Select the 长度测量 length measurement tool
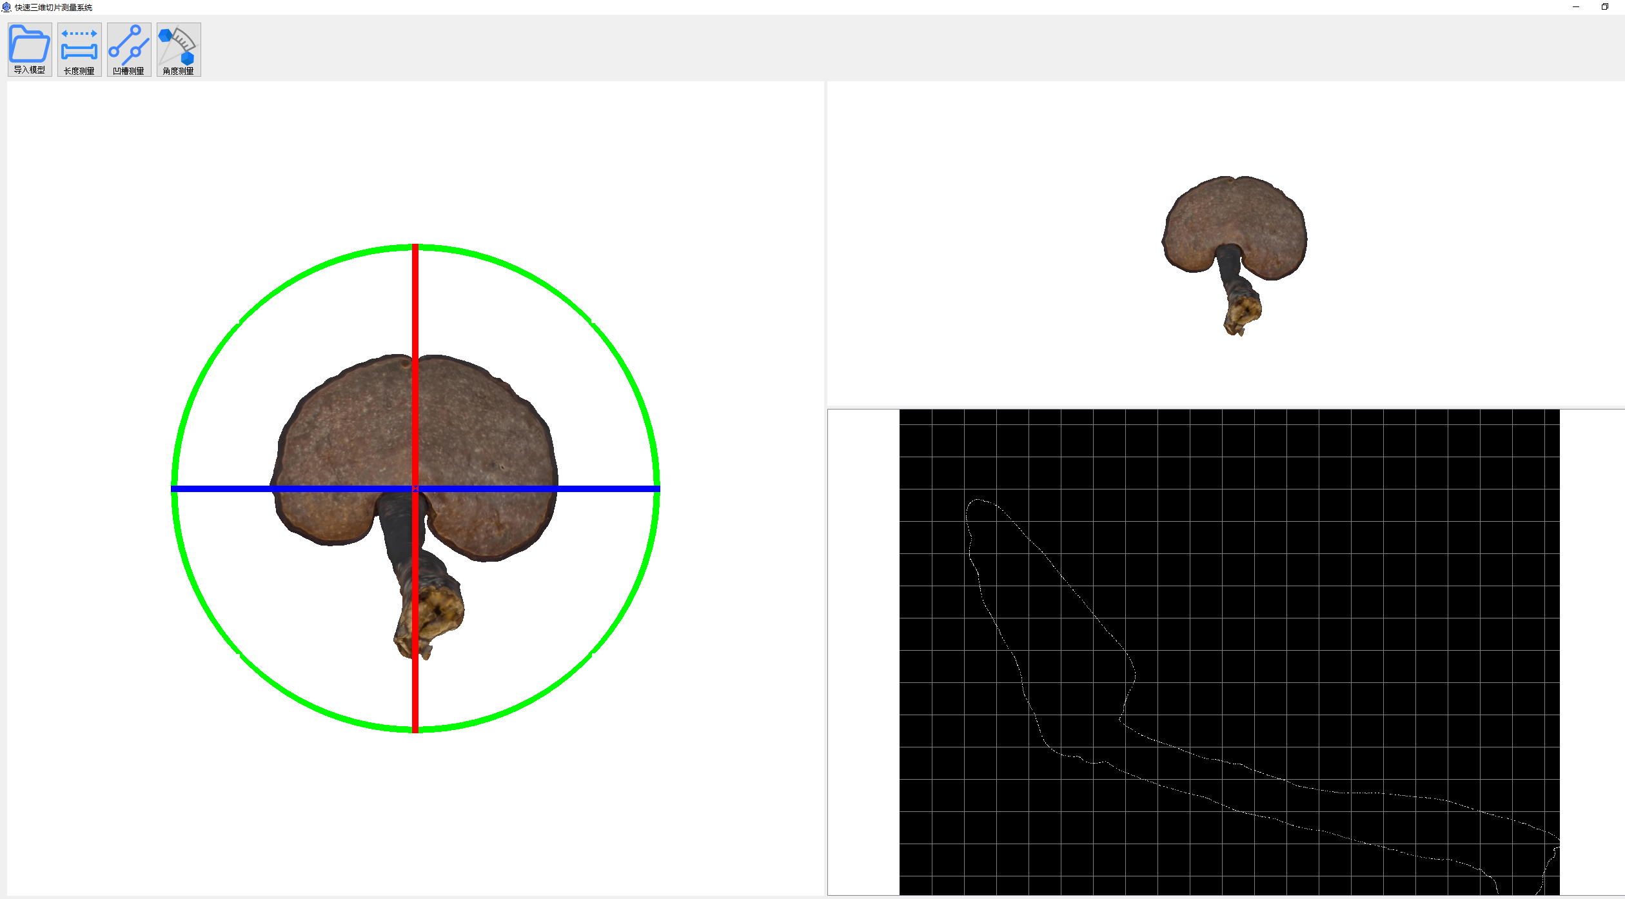 79,49
